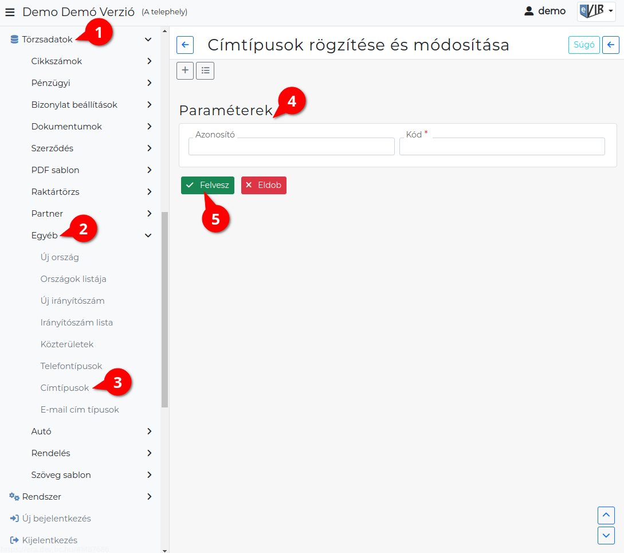Click the back arrow beside page title
This screenshot has width=624, height=553.
(x=185, y=45)
